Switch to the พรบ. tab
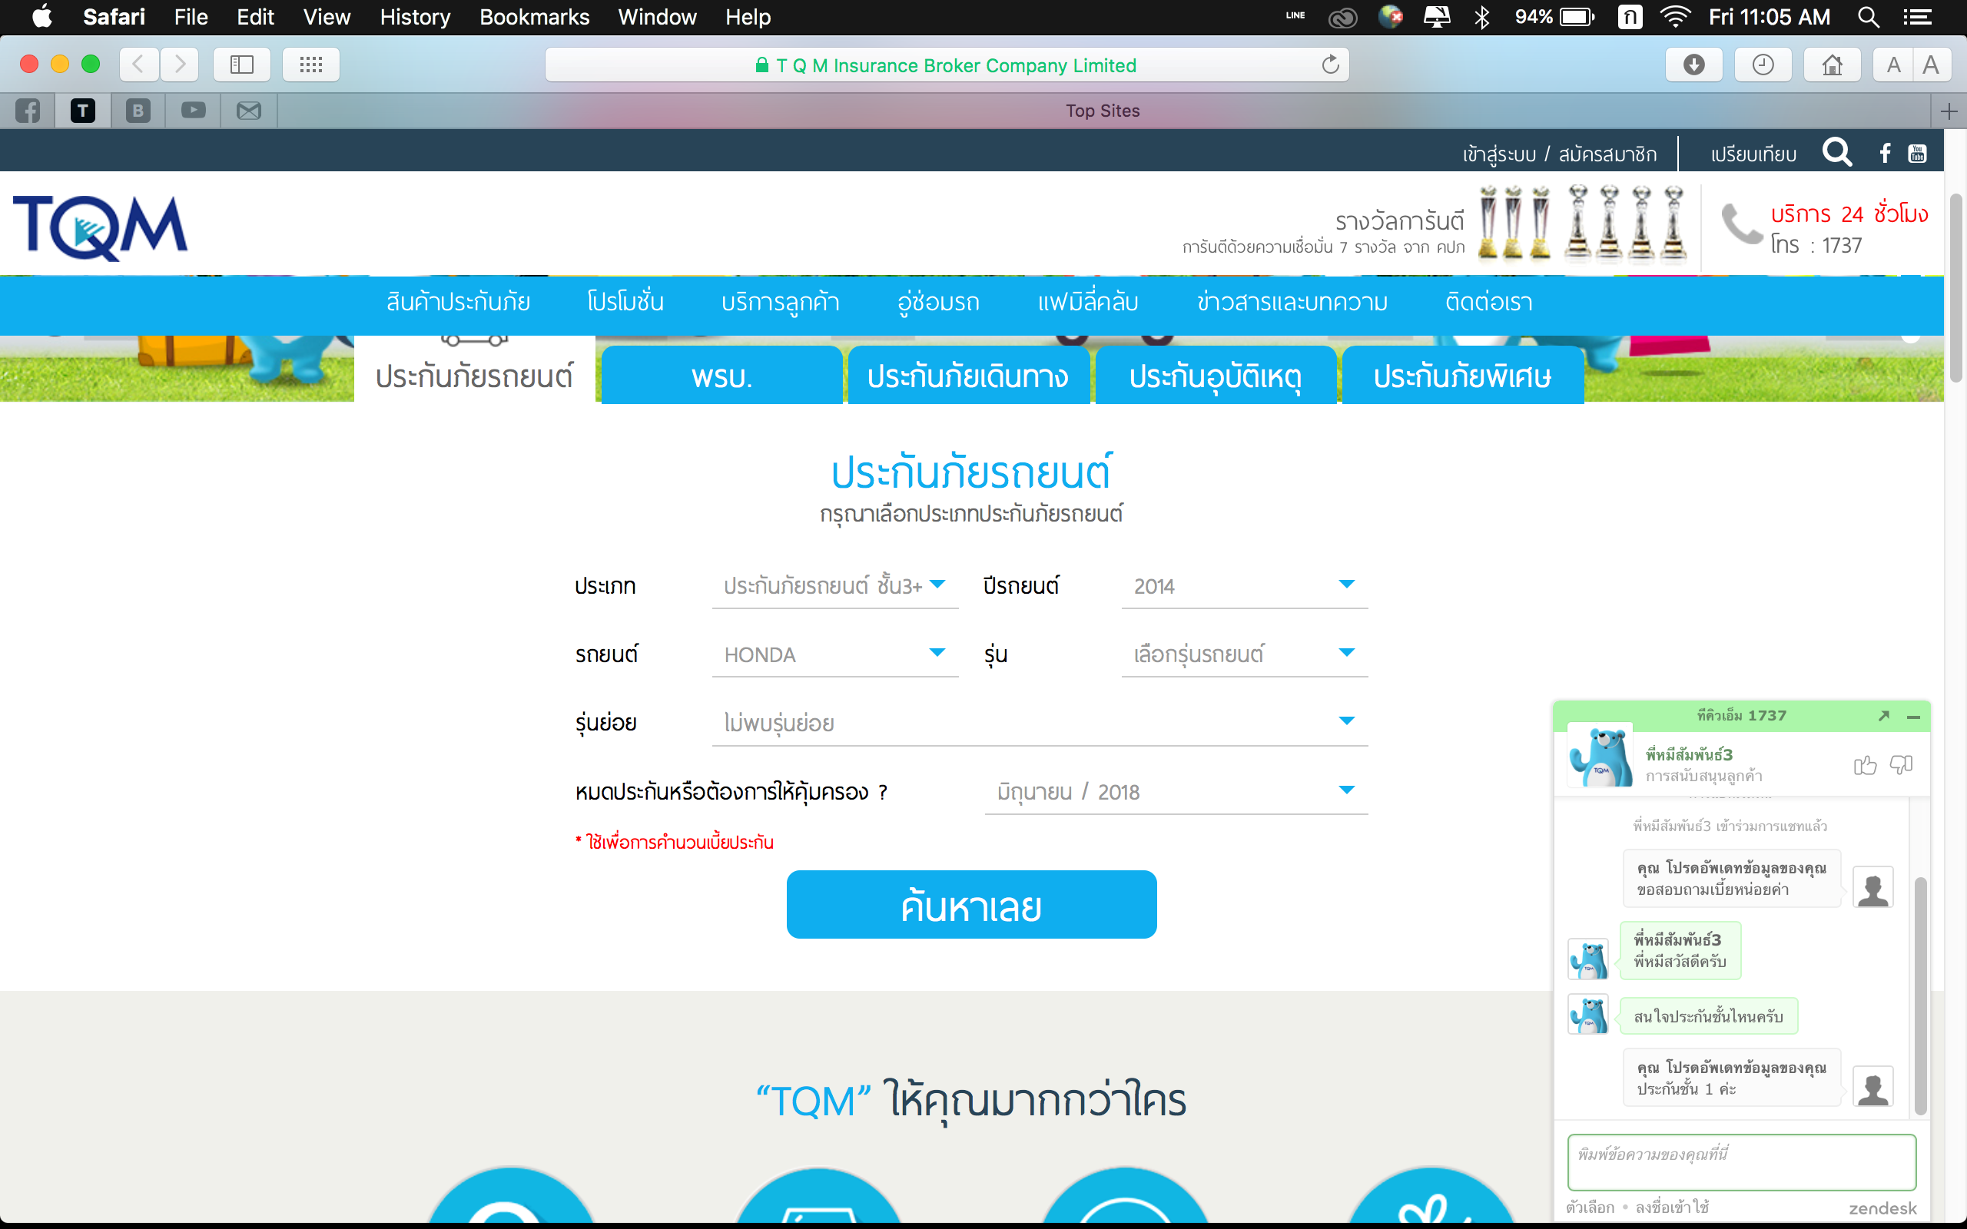 (721, 375)
